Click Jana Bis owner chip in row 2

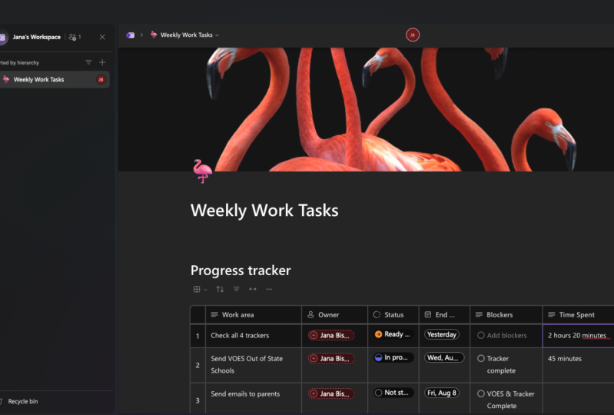331,359
